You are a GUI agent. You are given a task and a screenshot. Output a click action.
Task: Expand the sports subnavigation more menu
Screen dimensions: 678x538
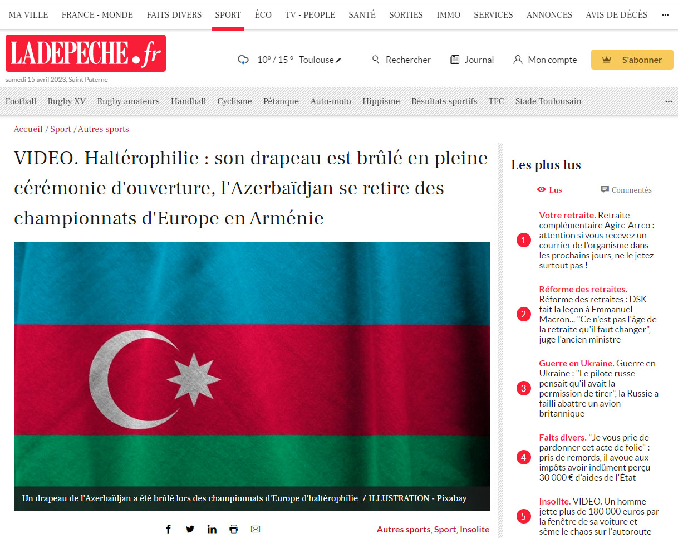(x=669, y=101)
